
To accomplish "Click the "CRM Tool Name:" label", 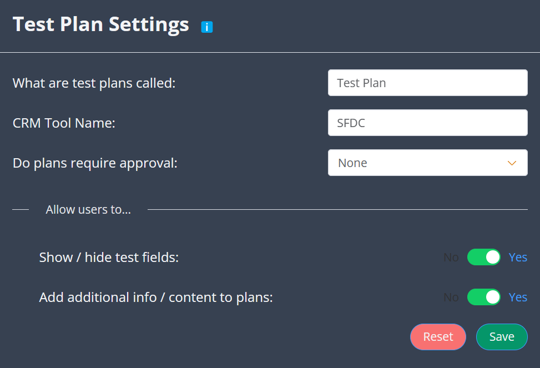I will click(64, 123).
